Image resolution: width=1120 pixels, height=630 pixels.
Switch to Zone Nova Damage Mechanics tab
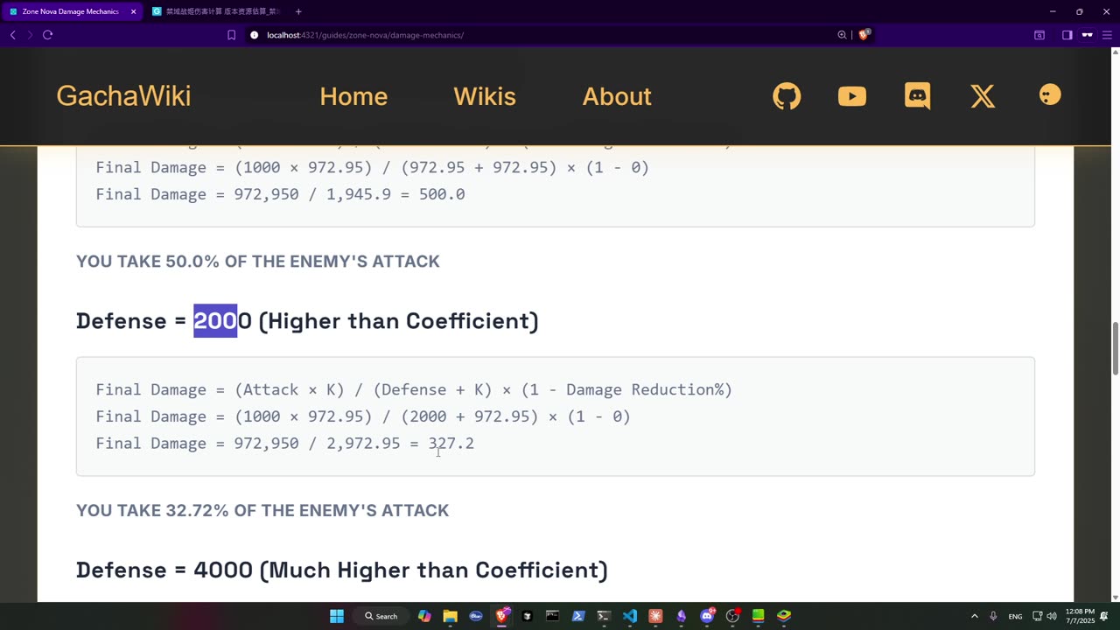[x=70, y=11]
